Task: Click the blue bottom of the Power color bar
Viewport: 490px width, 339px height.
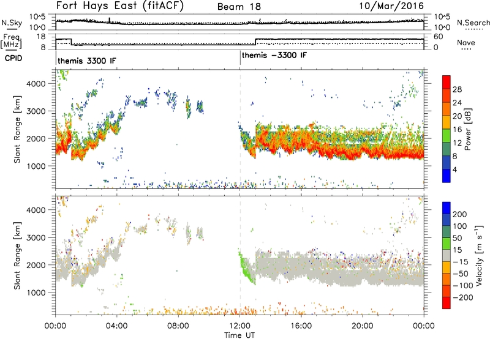Action: [x=447, y=176]
